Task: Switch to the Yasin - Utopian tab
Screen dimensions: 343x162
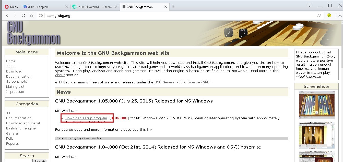Action: click(x=45, y=7)
